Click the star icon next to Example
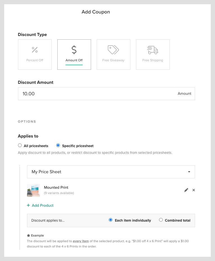Screen dimensions: 215x261 [x=28, y=235]
